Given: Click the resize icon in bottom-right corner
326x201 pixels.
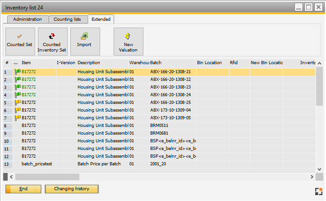Looking at the screenshot, I should click(x=318, y=191).
